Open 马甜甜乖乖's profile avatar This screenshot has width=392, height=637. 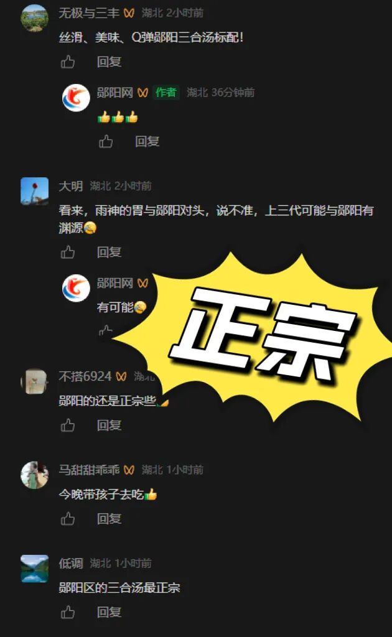(x=34, y=475)
